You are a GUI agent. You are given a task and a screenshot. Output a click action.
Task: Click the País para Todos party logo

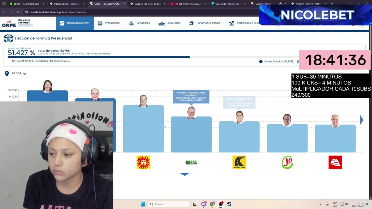(x=239, y=162)
